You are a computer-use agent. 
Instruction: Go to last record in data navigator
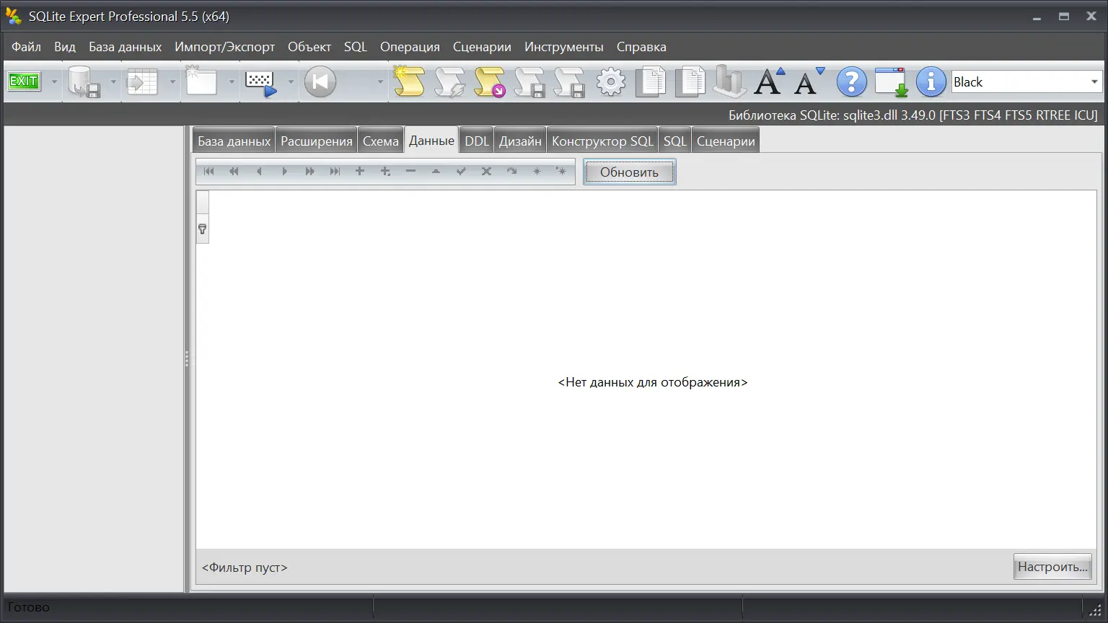point(335,172)
